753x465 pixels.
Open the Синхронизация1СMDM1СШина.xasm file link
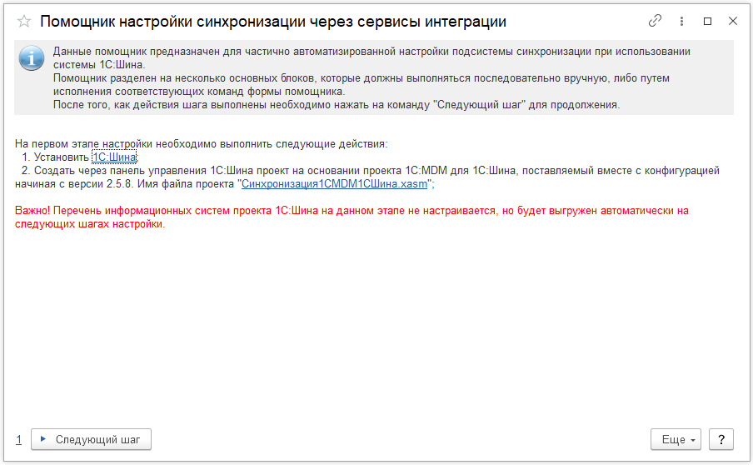click(x=334, y=183)
